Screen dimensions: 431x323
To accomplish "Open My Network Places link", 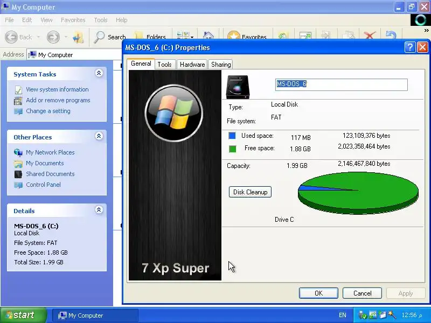I will [50, 152].
